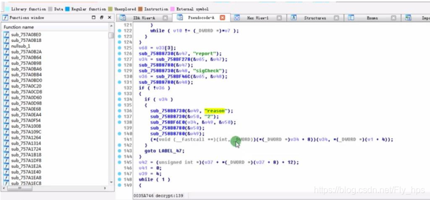Toggle breakpoint dot on line 129
The image size is (430, 200).
119,71
